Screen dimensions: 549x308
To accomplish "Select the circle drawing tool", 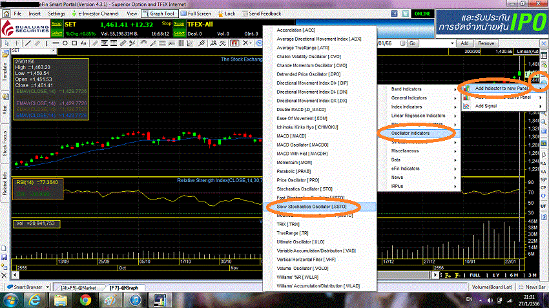I will pos(65,43).
